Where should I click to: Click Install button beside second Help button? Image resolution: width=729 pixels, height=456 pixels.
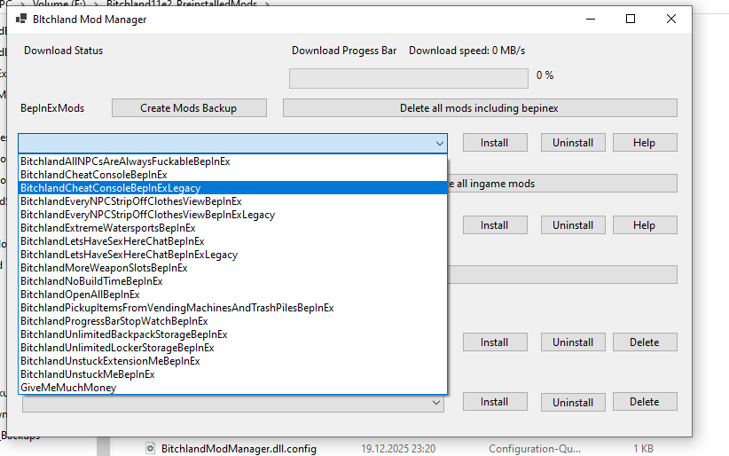pyautogui.click(x=495, y=225)
